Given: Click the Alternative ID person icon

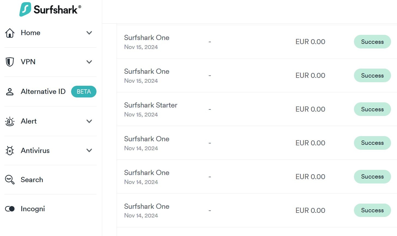Looking at the screenshot, I should pos(10,92).
